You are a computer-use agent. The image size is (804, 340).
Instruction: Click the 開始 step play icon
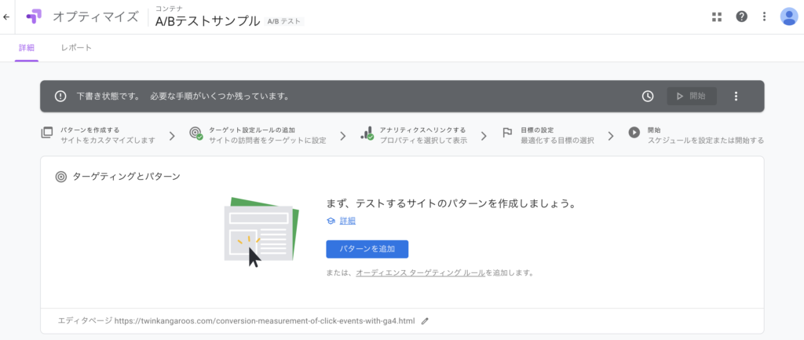[x=634, y=132]
